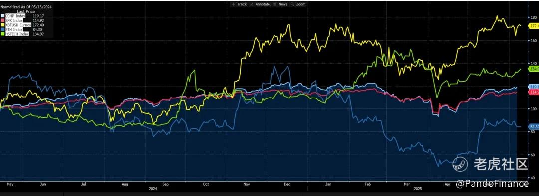This screenshot has height=196, width=539.
Task: Click the Sep label on the time axis
Action: click(x=165, y=184)
